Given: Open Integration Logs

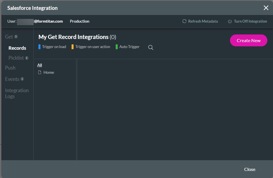Looking at the screenshot, I should (17, 93).
